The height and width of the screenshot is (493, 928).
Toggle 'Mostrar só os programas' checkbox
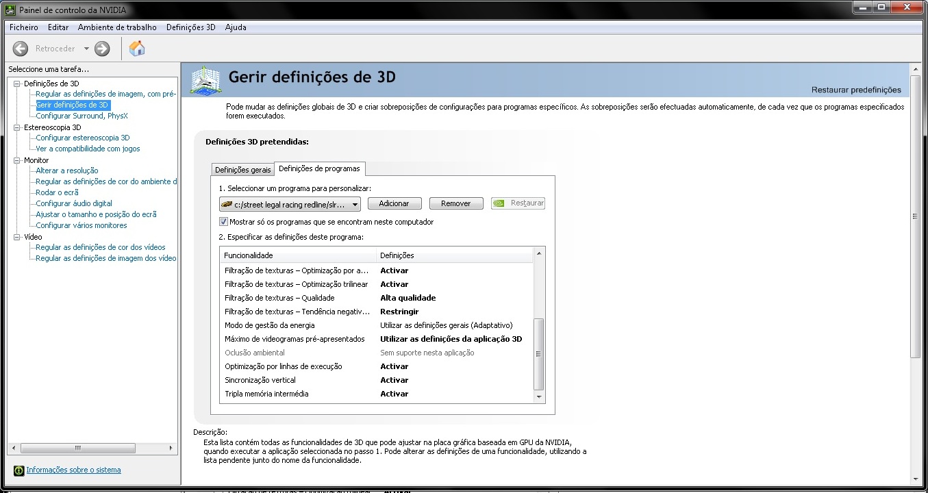223,222
